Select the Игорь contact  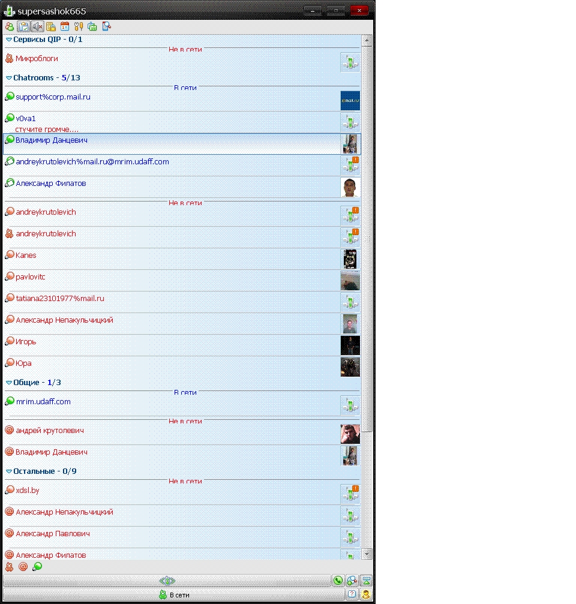(x=182, y=345)
